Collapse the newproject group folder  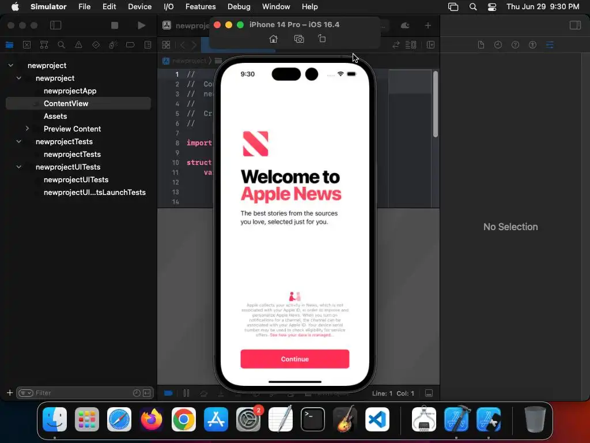pos(19,78)
